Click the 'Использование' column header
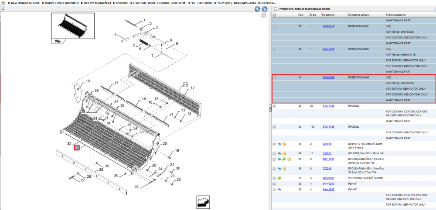 click(396, 15)
